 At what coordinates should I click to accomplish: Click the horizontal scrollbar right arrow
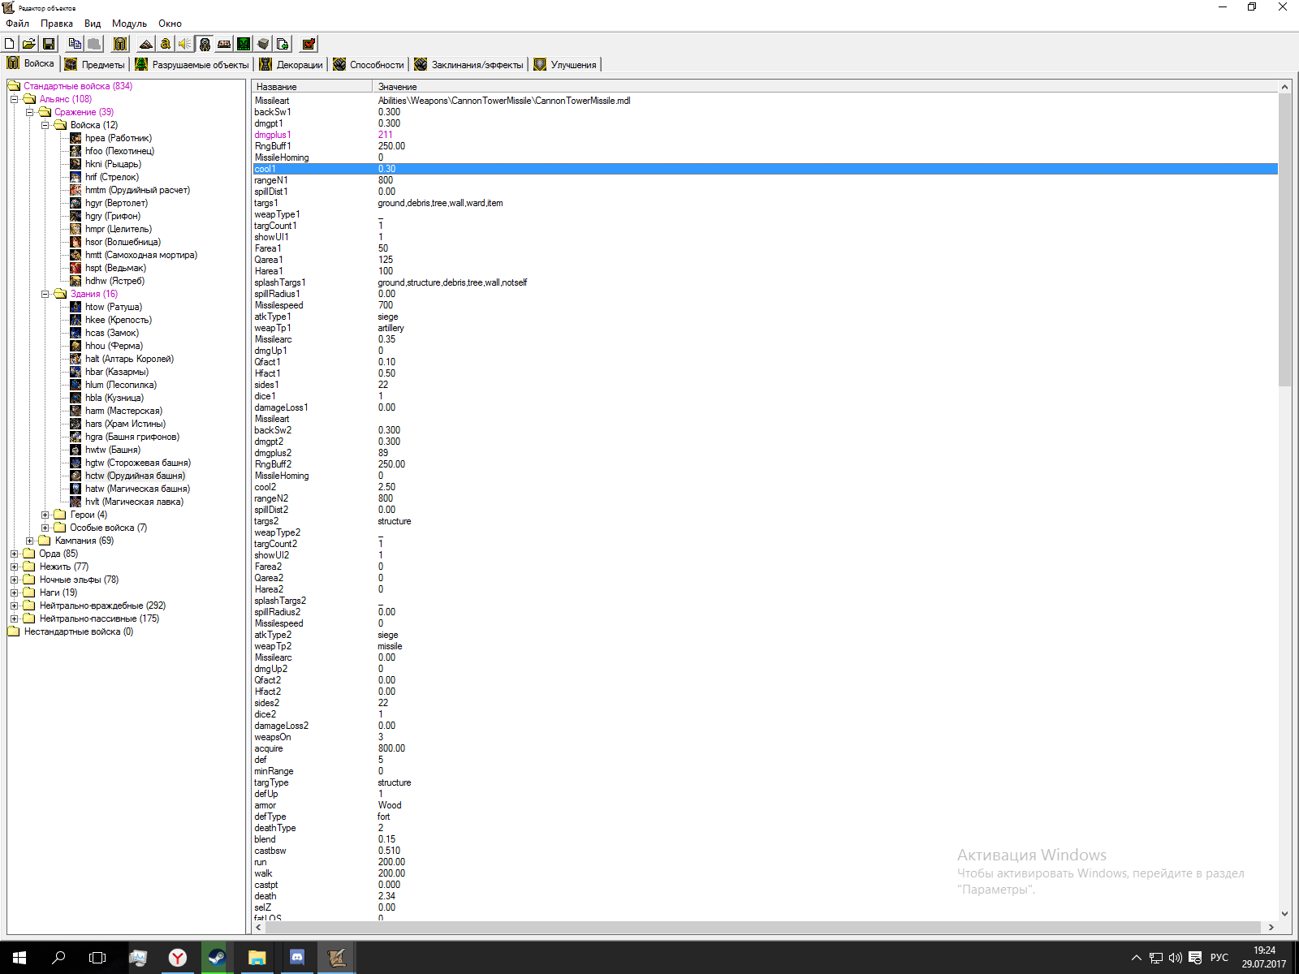coord(1271,927)
